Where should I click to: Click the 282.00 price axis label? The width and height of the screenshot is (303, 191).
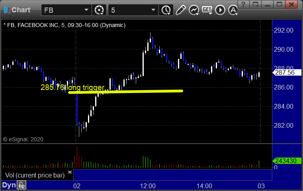(283, 125)
